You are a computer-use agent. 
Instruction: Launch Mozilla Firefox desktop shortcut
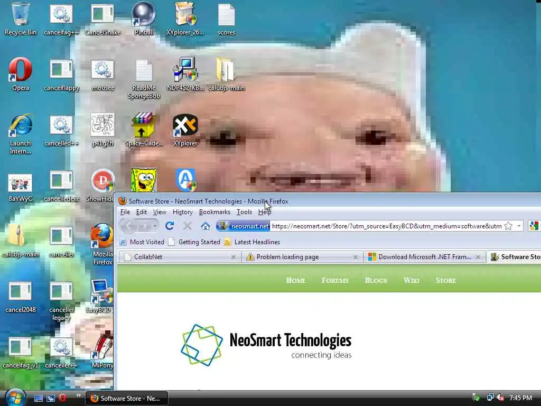coord(102,236)
